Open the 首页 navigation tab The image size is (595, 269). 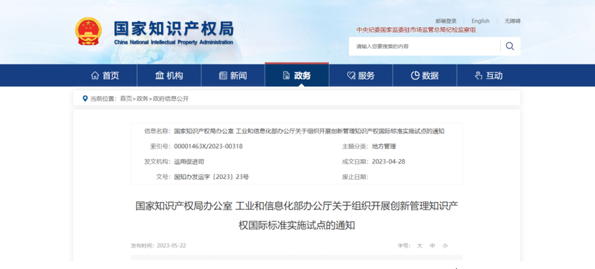105,75
